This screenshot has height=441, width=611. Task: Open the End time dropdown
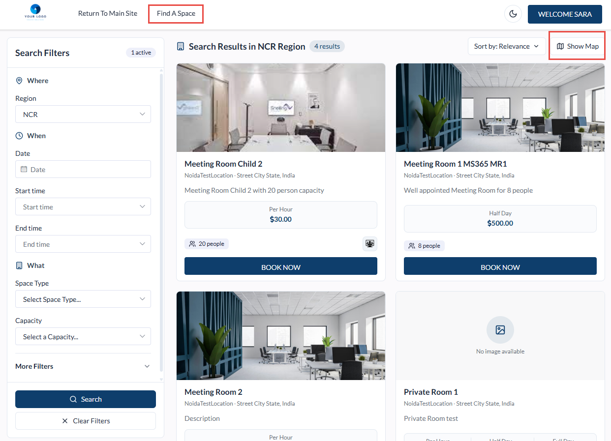[x=83, y=244]
